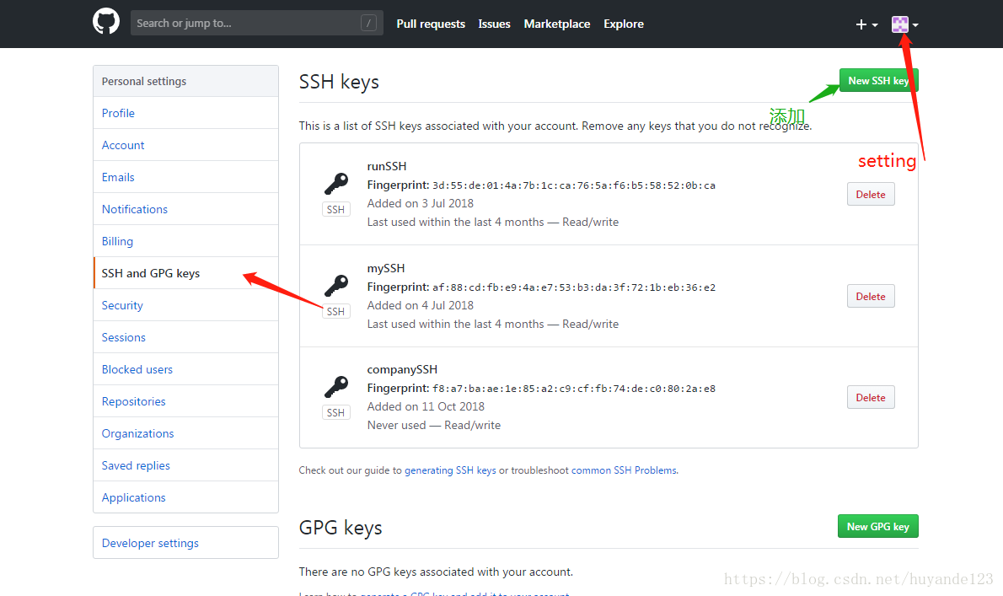Open the Emails settings page
This screenshot has width=1003, height=596.
(185, 177)
